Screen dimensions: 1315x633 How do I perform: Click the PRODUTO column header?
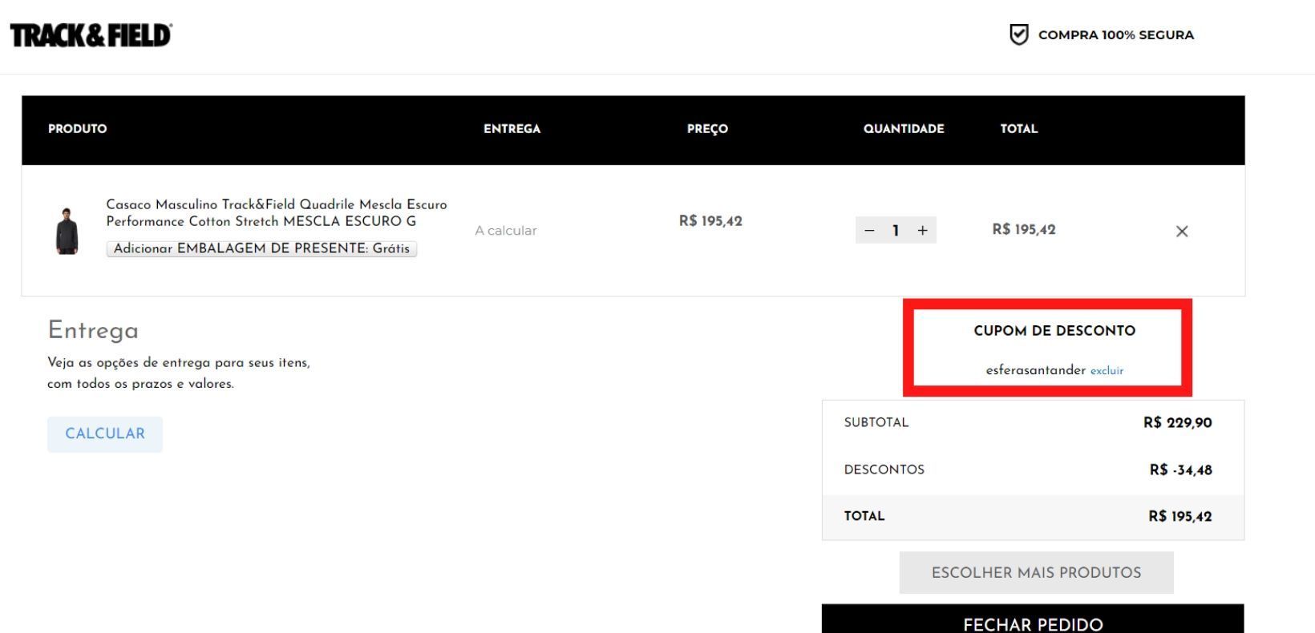(77, 129)
